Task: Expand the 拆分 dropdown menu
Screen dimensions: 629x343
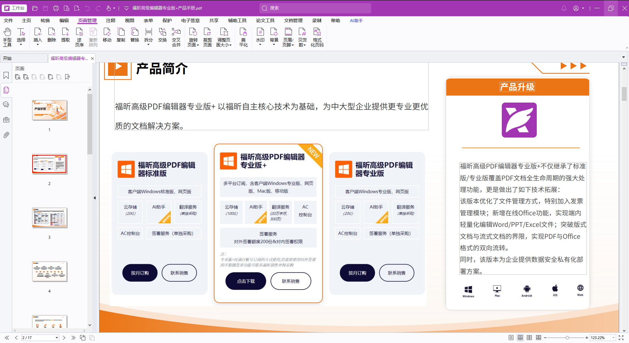Action: click(x=148, y=45)
